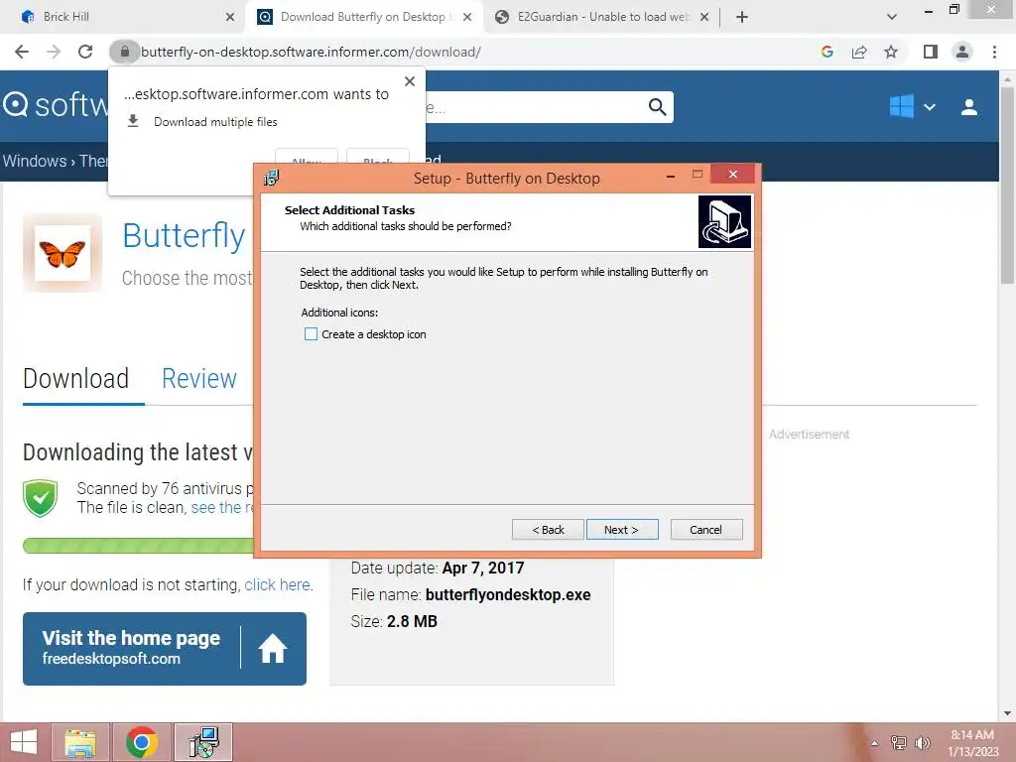This screenshot has width=1016, height=762.
Task: Share this page icon
Action: point(859,52)
